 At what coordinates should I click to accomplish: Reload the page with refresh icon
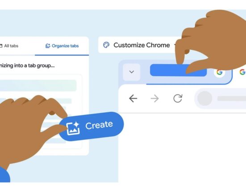[x=178, y=98]
